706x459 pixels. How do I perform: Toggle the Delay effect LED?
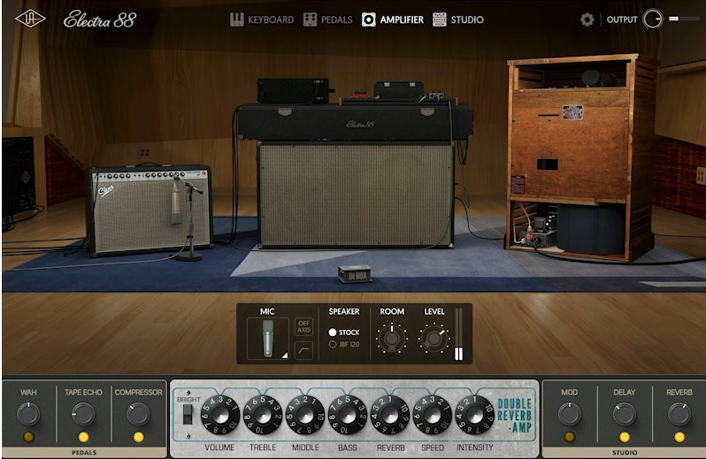coord(624,437)
